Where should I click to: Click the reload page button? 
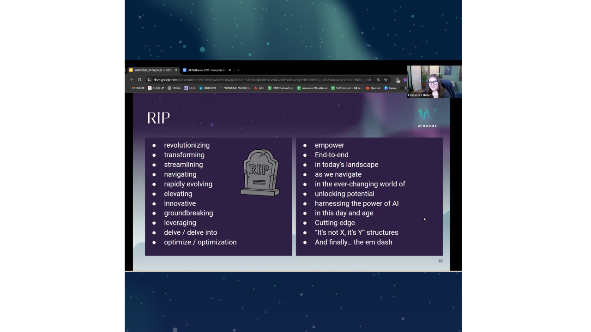(x=139, y=80)
